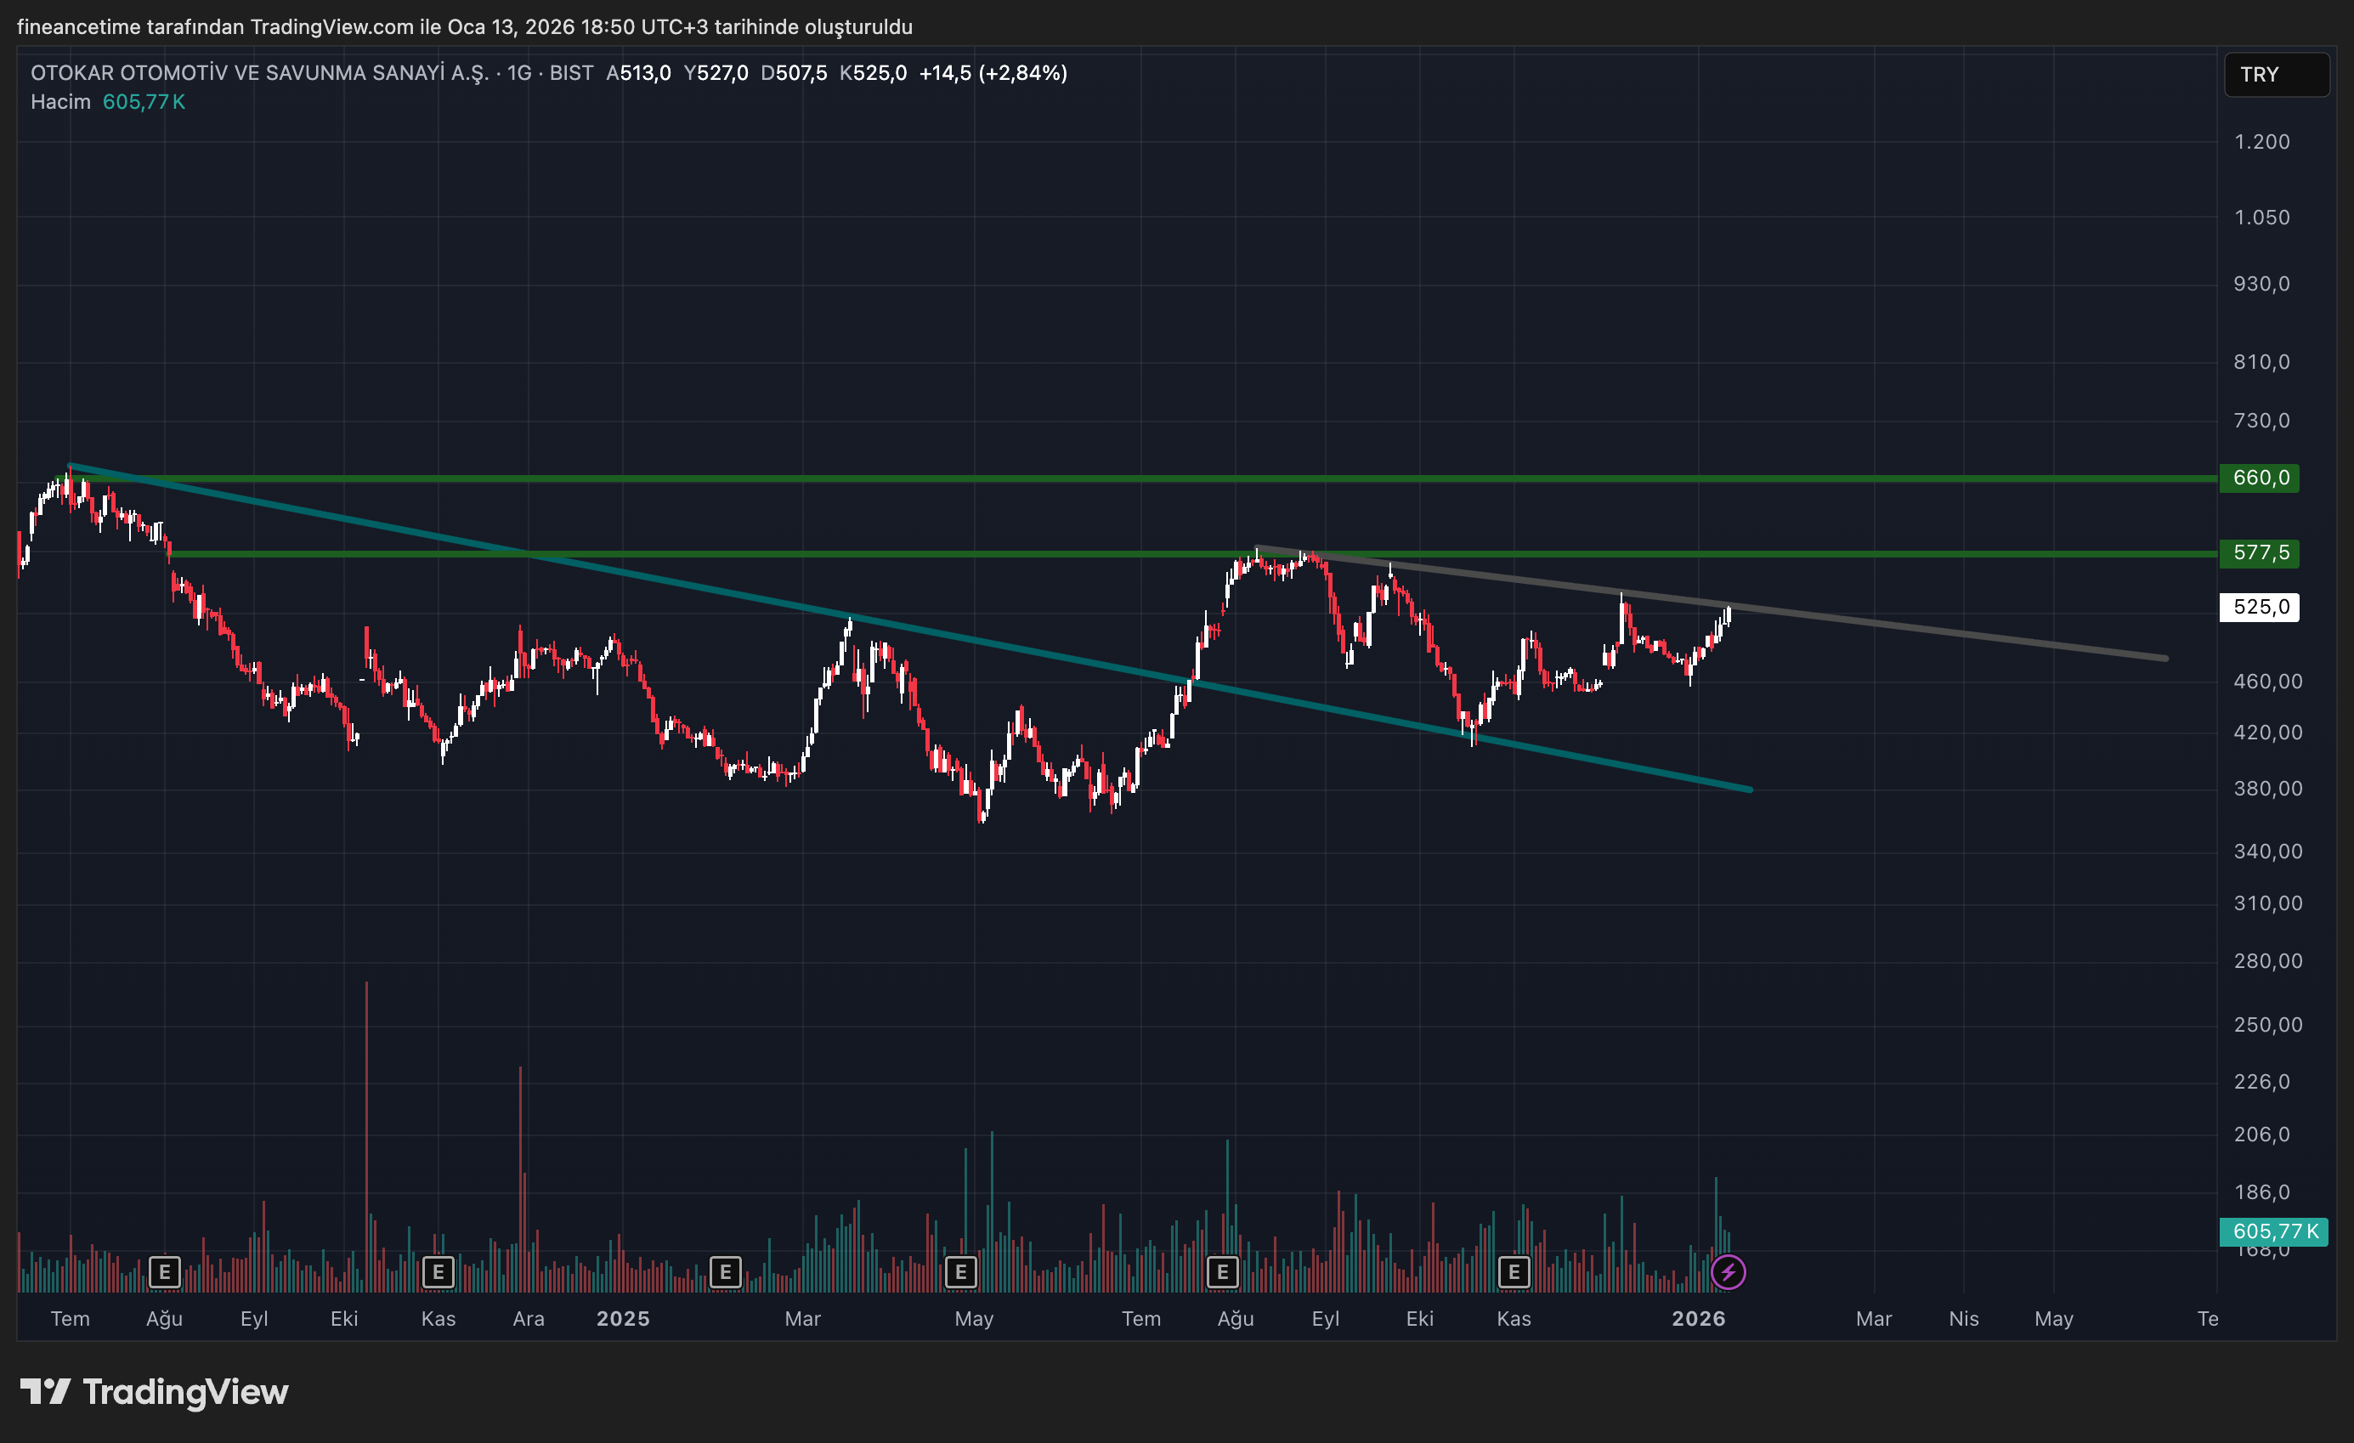The width and height of the screenshot is (2354, 1443).
Task: Click the purple lightning bolt icon
Action: pos(1728,1272)
